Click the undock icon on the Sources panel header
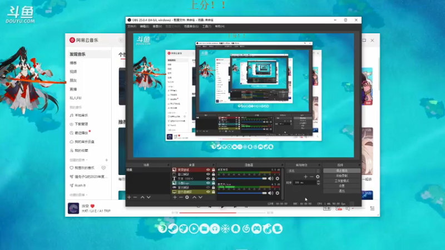 click(x=214, y=165)
